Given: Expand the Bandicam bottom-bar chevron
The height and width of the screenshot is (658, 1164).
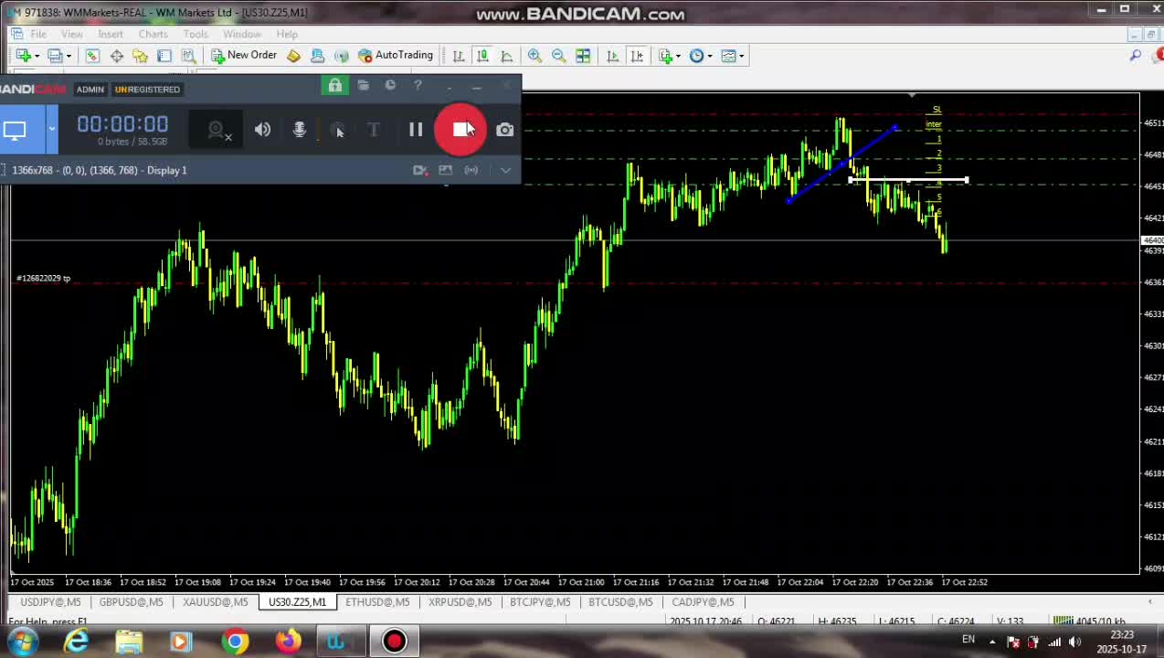Looking at the screenshot, I should pos(505,170).
